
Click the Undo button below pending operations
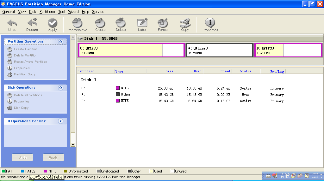[x=22, y=157]
